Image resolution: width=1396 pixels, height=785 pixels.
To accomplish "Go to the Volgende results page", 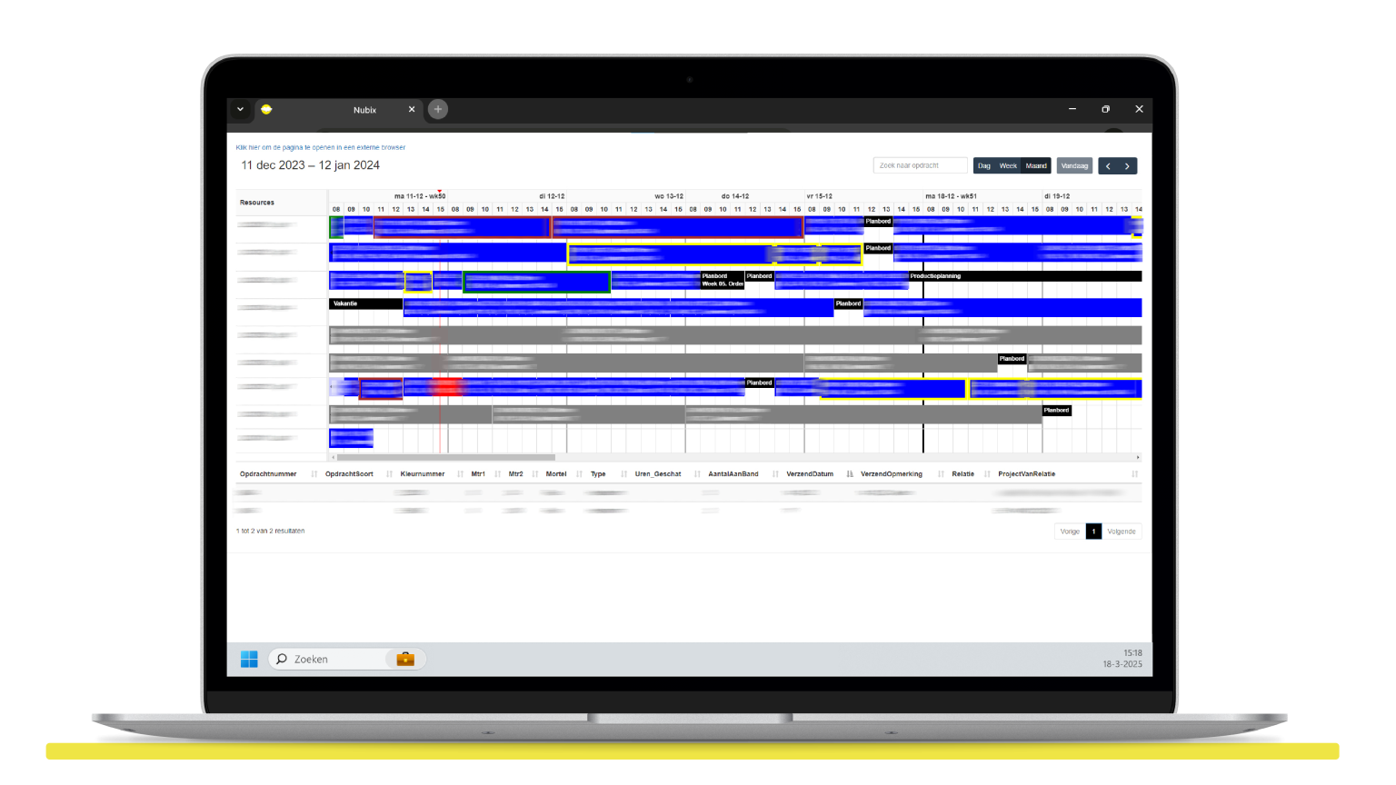I will click(x=1122, y=532).
